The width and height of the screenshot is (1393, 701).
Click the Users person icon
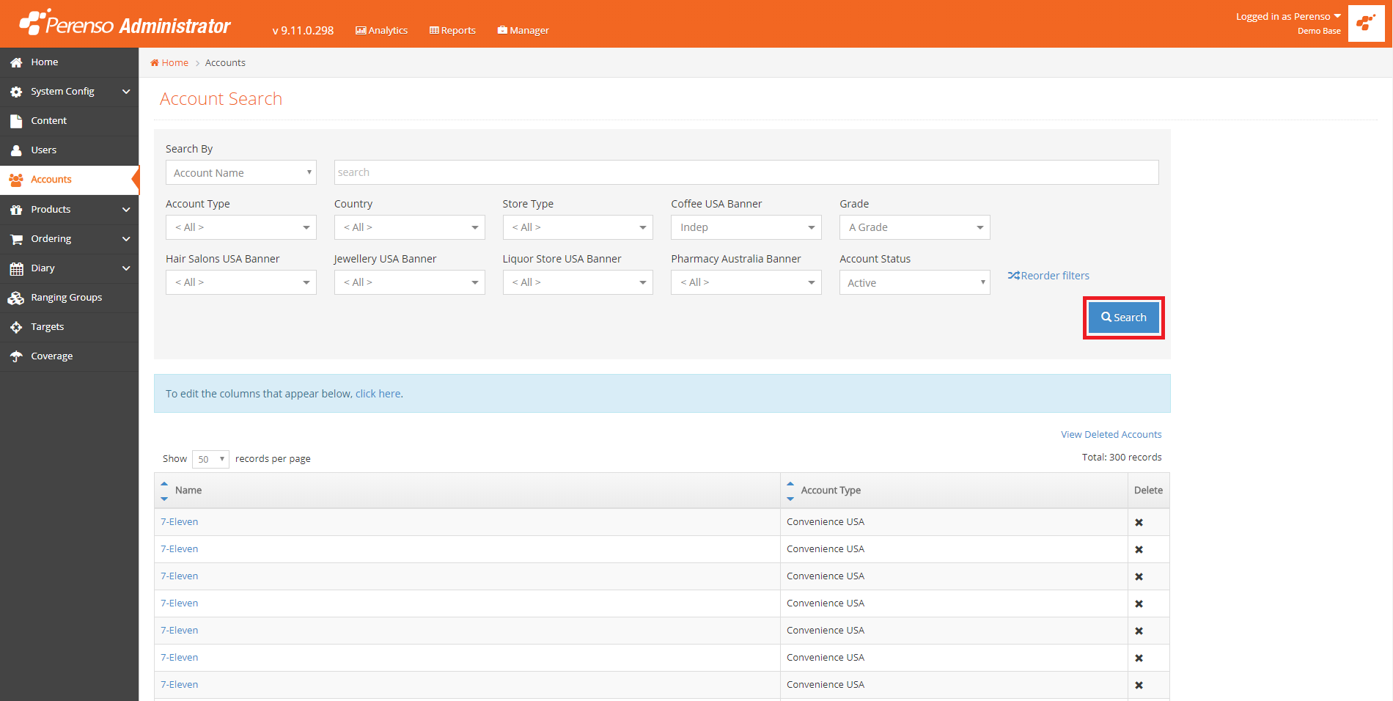[16, 151]
